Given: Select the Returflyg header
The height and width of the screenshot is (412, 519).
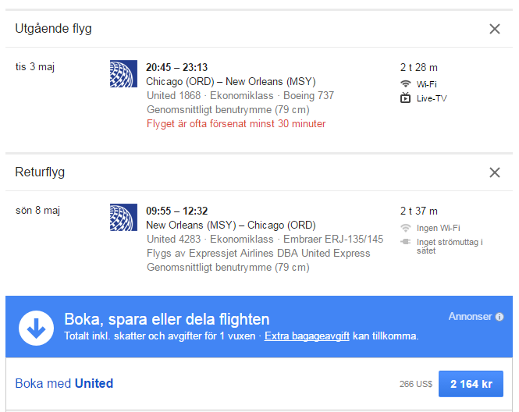Looking at the screenshot, I should [x=40, y=172].
